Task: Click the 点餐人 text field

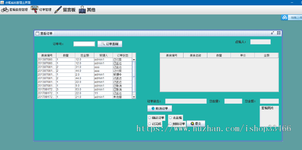Action: pyautogui.click(x=260, y=42)
